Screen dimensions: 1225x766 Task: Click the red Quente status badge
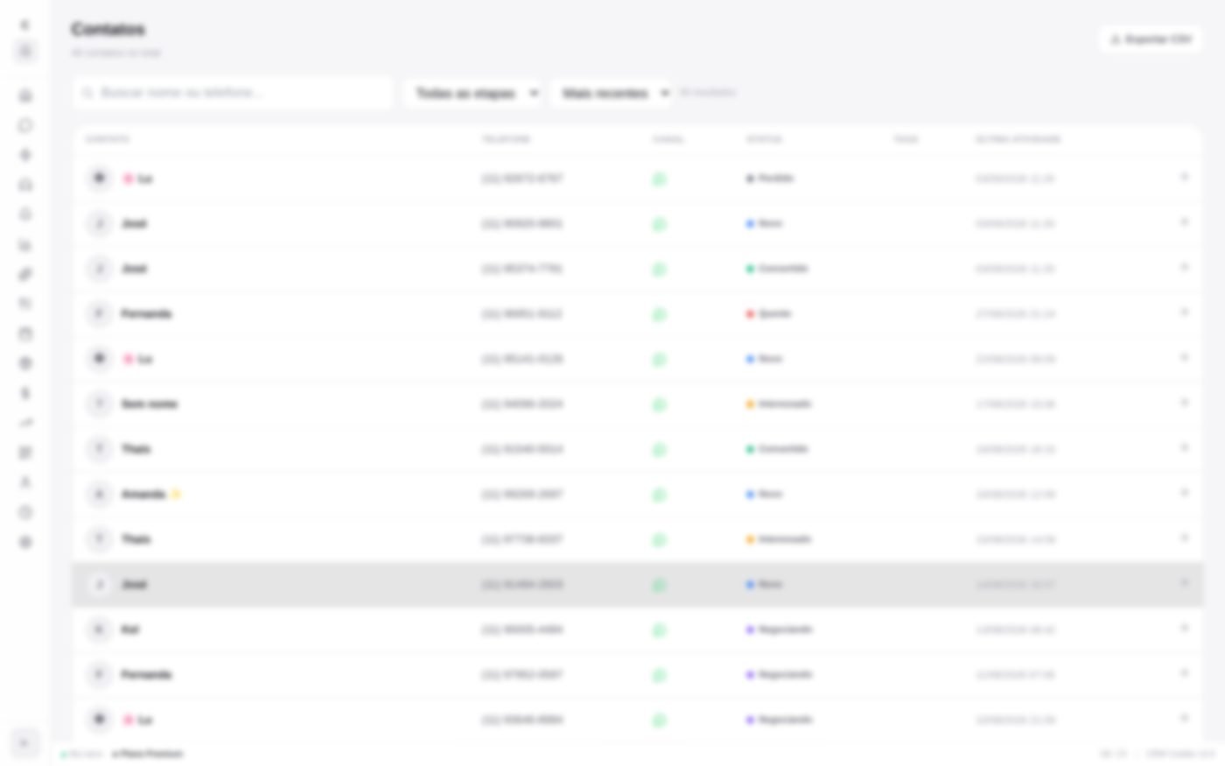click(769, 313)
